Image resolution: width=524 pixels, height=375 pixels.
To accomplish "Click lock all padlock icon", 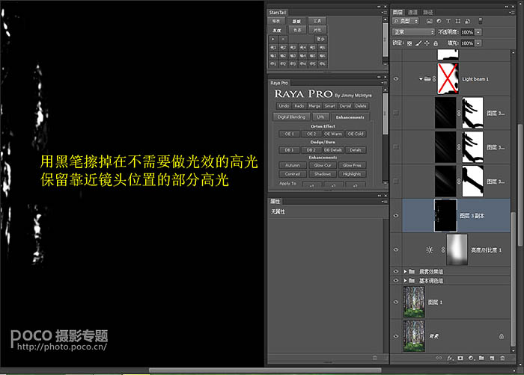I will click(x=436, y=43).
